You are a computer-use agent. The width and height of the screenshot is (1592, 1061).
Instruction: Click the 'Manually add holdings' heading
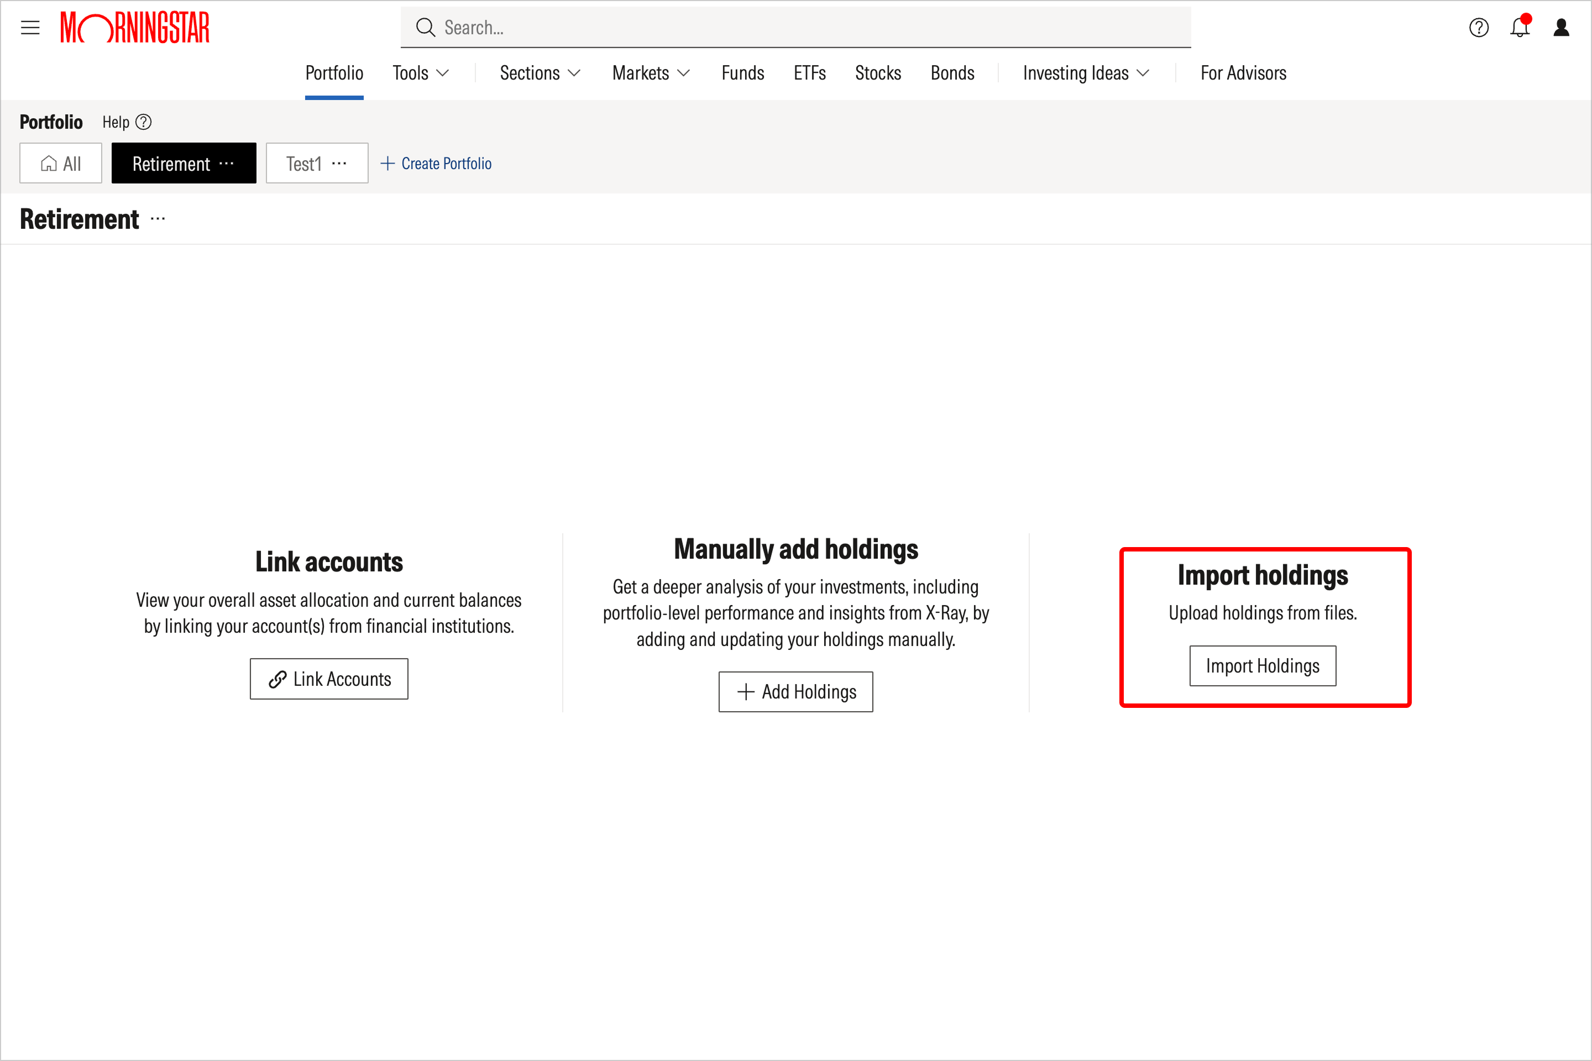(x=796, y=549)
